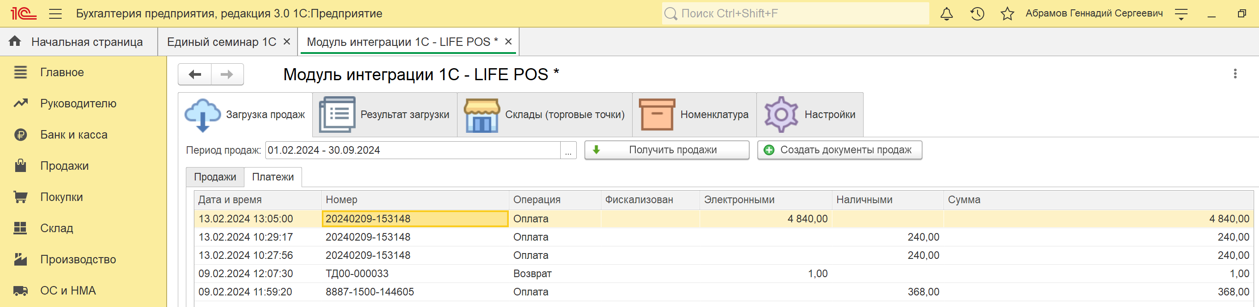Open Руководителю section in sidebar
Screen dimensions: 1259x307
coord(83,104)
